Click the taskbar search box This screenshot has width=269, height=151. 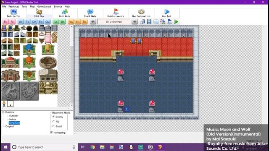[44, 147]
